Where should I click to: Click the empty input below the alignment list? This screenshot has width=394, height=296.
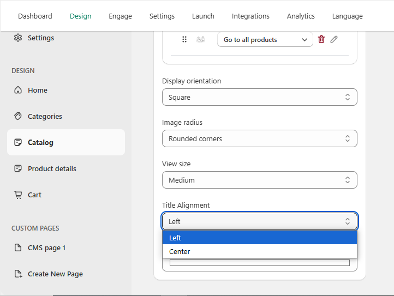(260, 263)
